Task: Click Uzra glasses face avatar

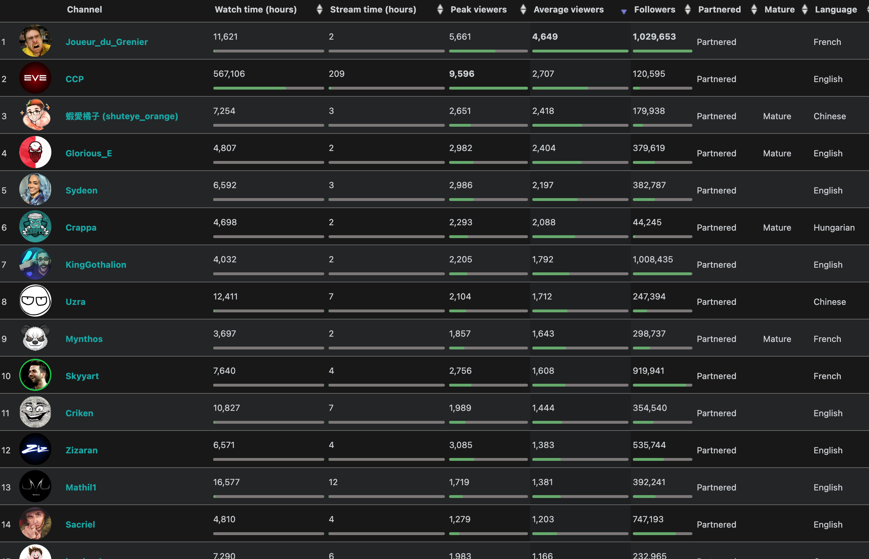Action: pyautogui.click(x=35, y=301)
